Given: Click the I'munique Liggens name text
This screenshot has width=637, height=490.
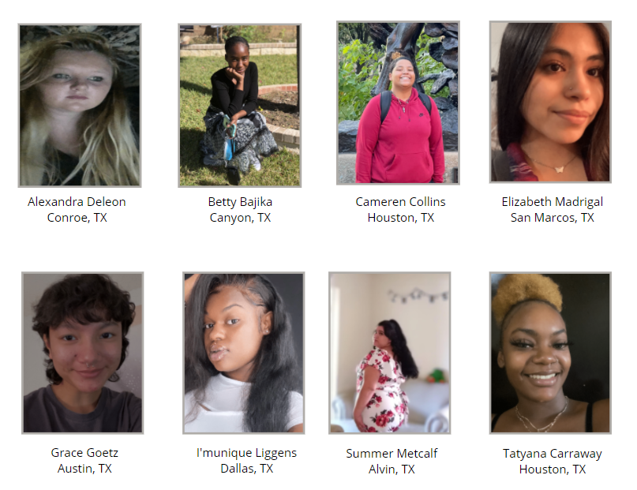Looking at the screenshot, I should [x=246, y=453].
